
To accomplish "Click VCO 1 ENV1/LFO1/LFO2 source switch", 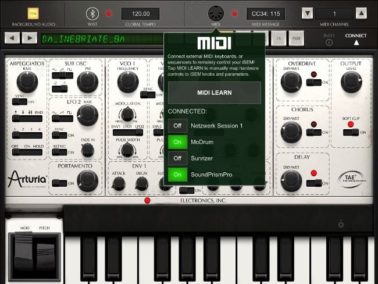I will 128,132.
